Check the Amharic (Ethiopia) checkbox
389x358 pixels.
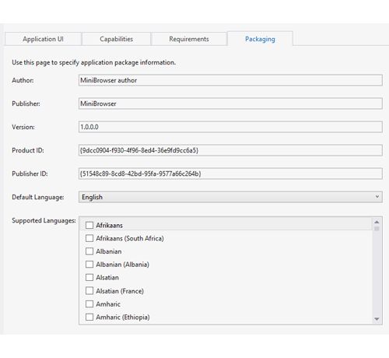coord(89,317)
